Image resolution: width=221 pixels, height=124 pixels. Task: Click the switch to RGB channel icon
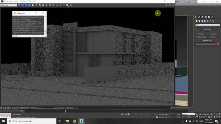tap(19, 5)
